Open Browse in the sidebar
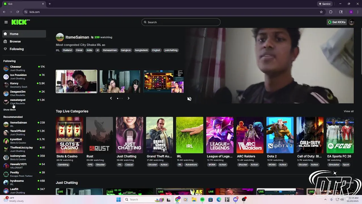 [24, 41]
